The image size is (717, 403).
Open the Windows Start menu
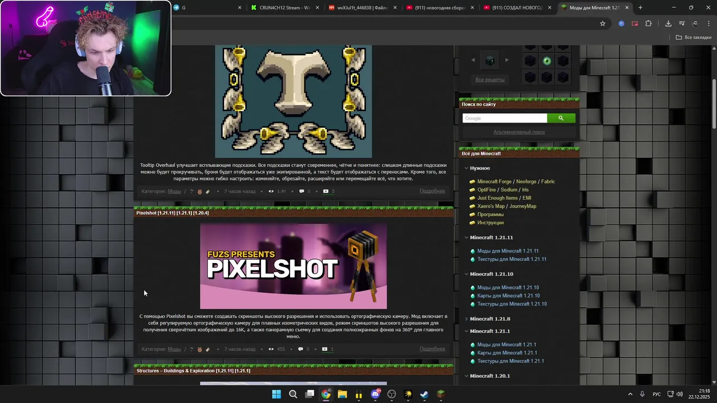276,394
